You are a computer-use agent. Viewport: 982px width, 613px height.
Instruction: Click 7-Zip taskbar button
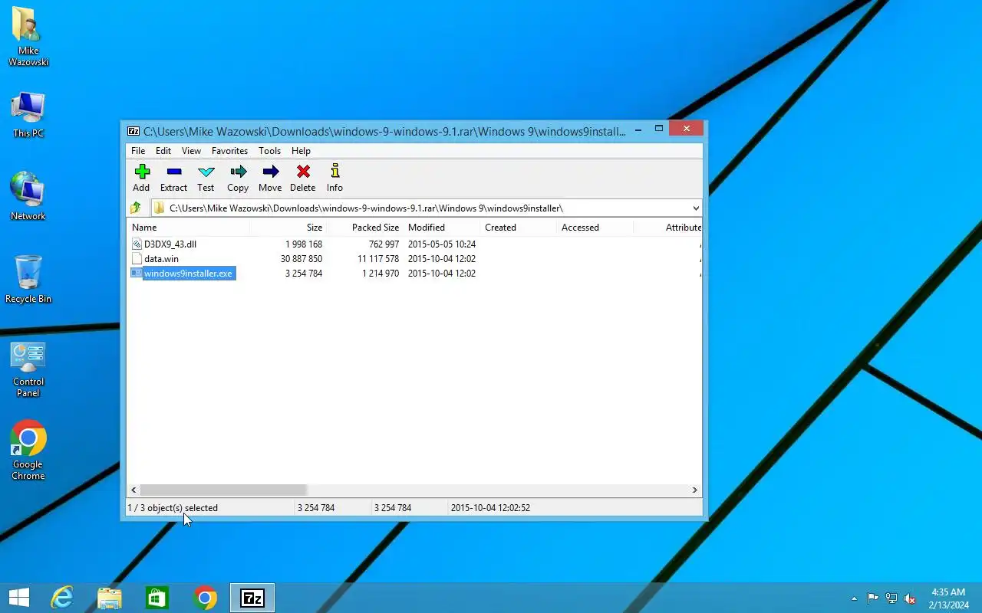(252, 598)
